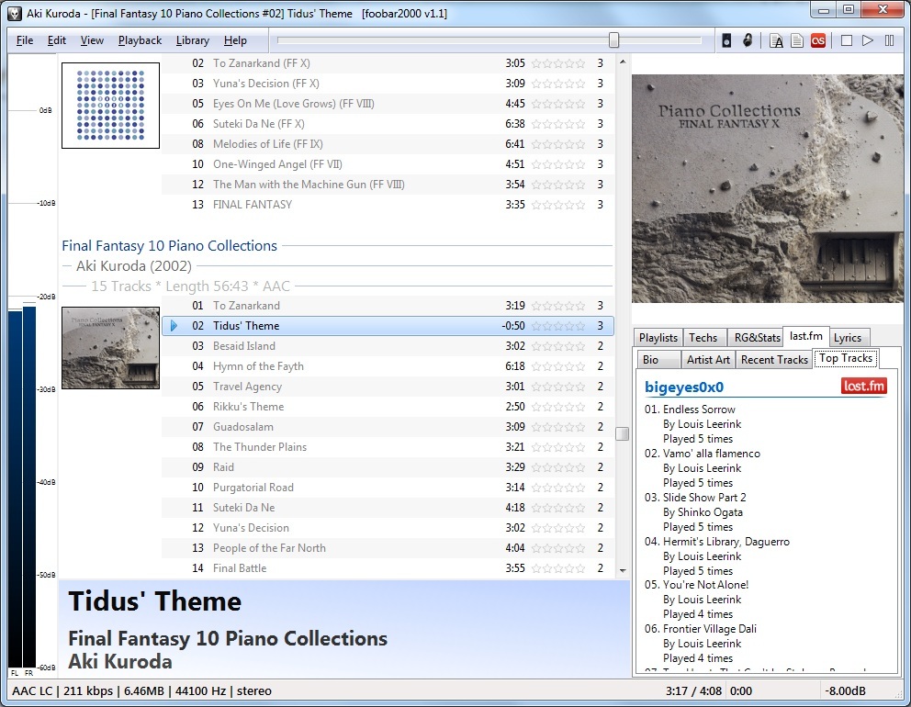Viewport: 911px width, 707px height.
Task: Select the last.fm tab
Action: [x=805, y=336]
